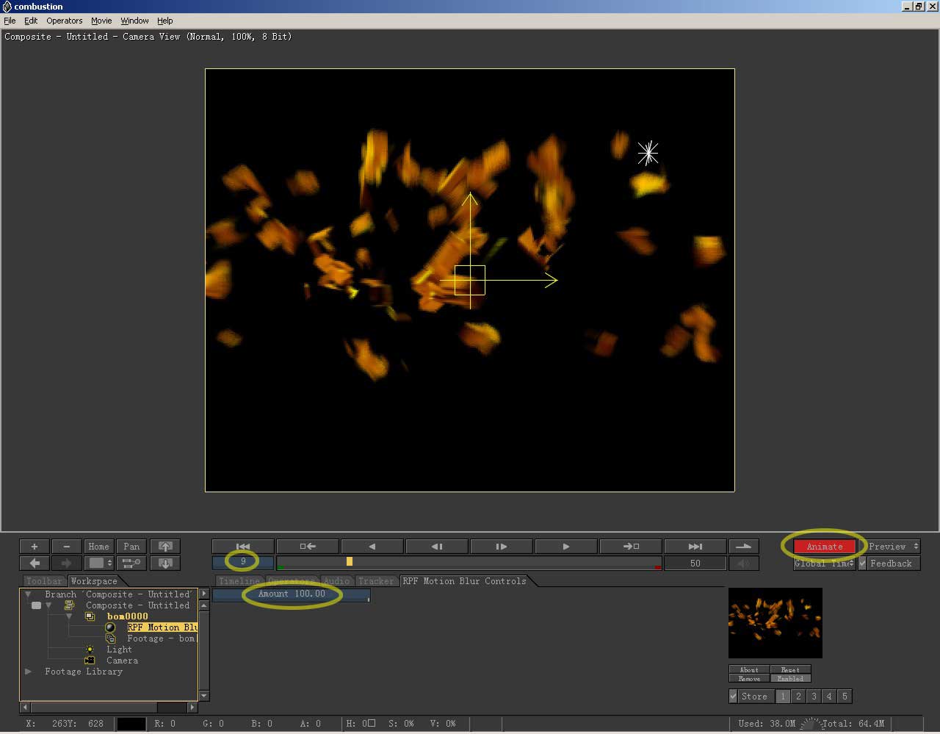Expand the Footage Library tree node
This screenshot has width=940, height=734.
pos(29,672)
